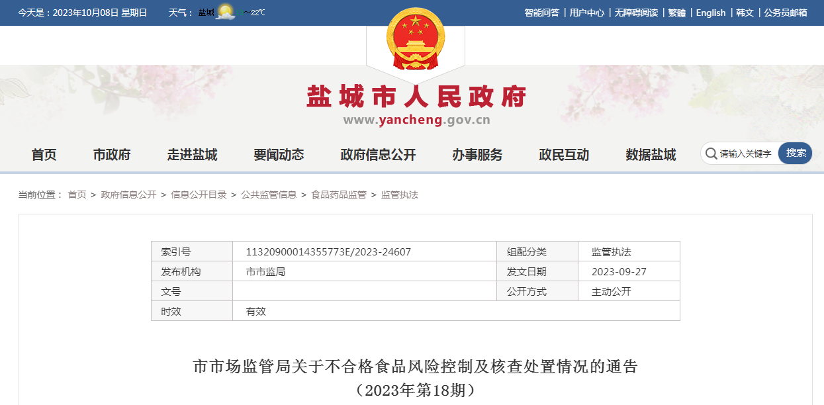Click 政府信息公开 in breadcrumb
824x405 pixels.
tap(128, 195)
